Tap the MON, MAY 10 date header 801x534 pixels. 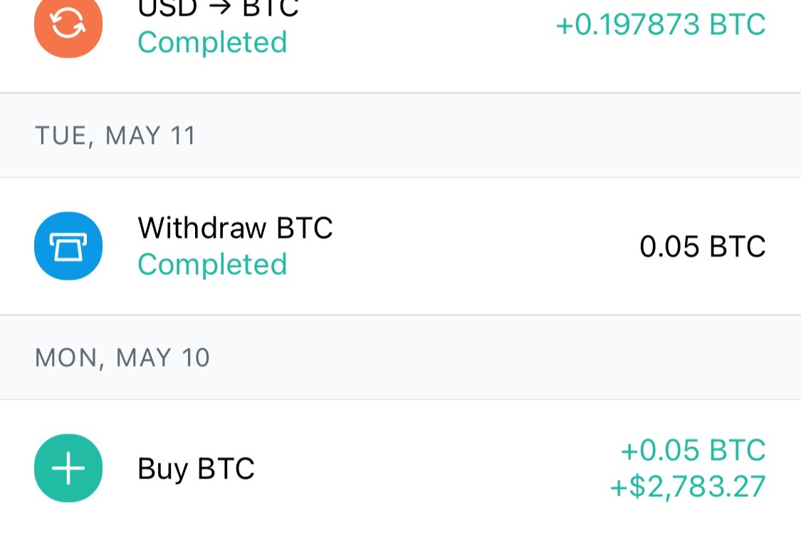[x=122, y=357]
